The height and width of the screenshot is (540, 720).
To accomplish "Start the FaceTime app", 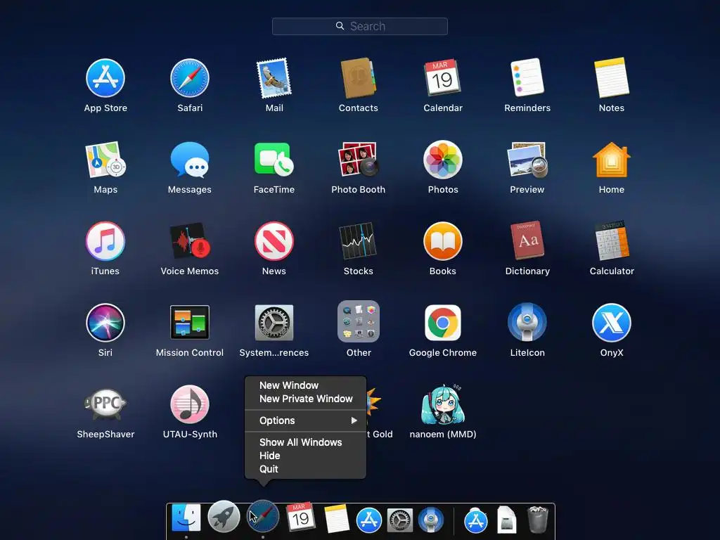I will (x=274, y=160).
